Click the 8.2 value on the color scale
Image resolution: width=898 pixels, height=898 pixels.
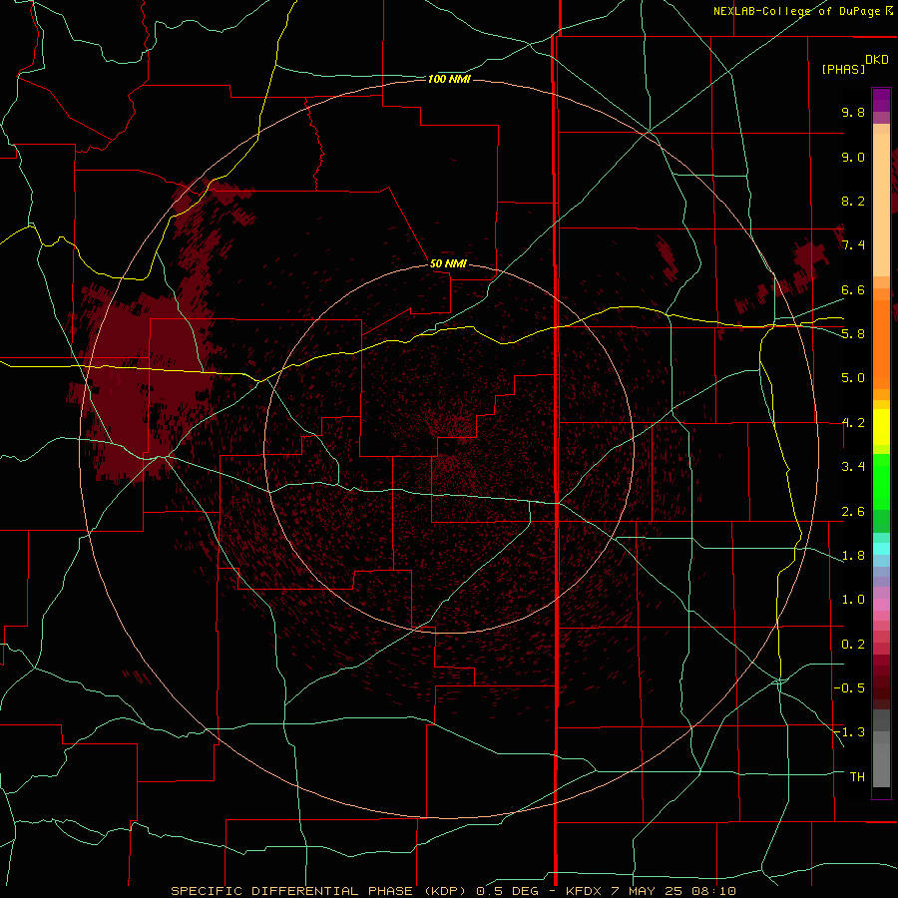click(x=853, y=201)
